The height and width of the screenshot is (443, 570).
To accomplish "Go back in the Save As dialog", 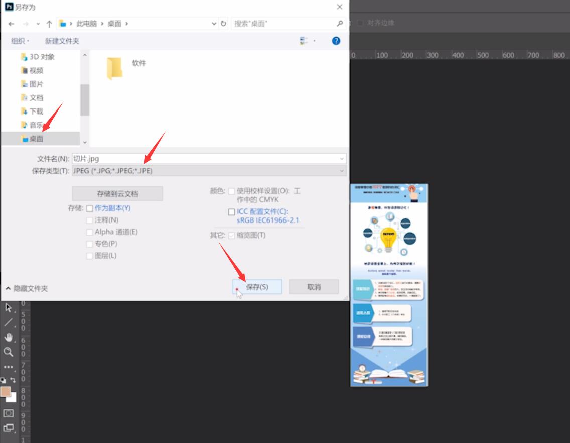I will [11, 24].
